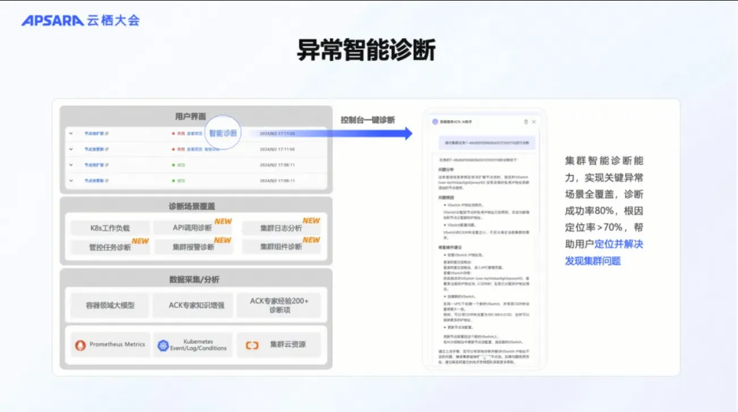Viewport: 738px width, 412px height.
Task: Click external-link icon beside failed 节点池更新
Action: click(x=107, y=149)
